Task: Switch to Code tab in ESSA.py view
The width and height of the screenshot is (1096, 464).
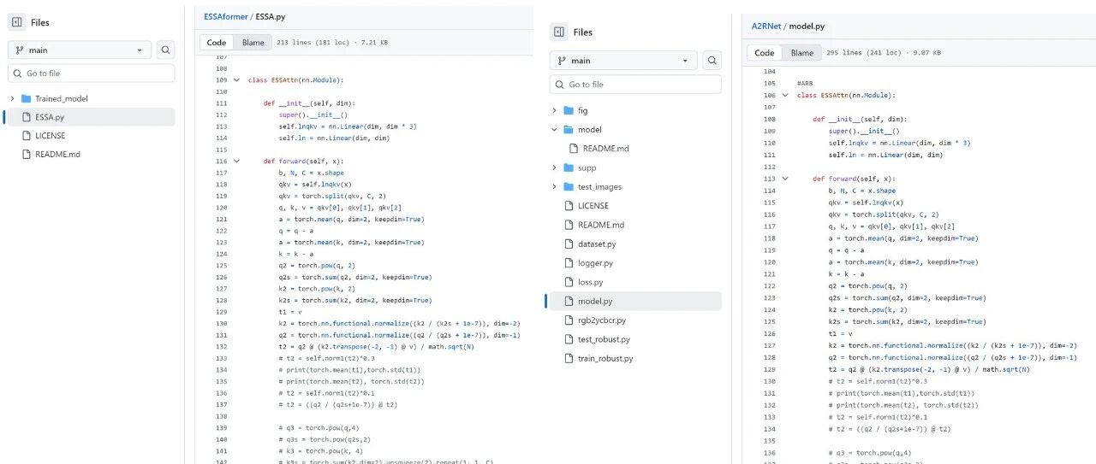Action: click(x=217, y=43)
